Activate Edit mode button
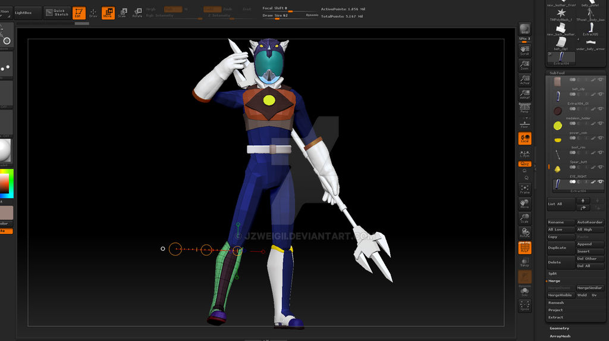The height and width of the screenshot is (341, 609). (79, 13)
